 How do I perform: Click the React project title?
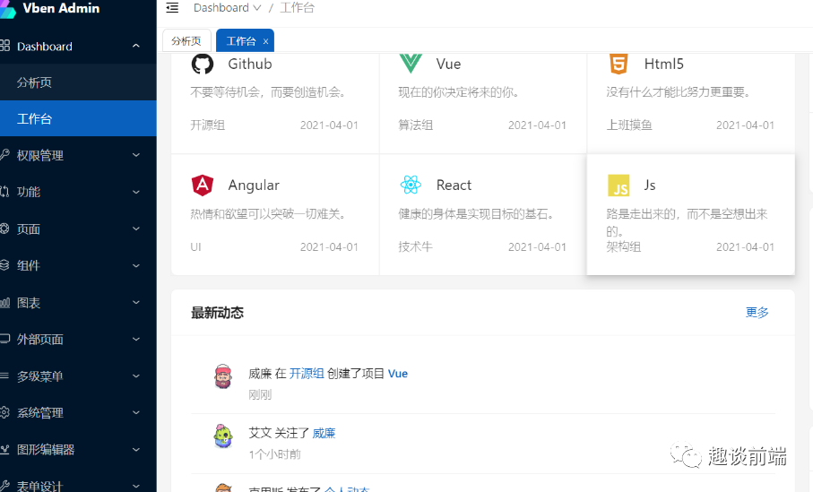point(454,186)
